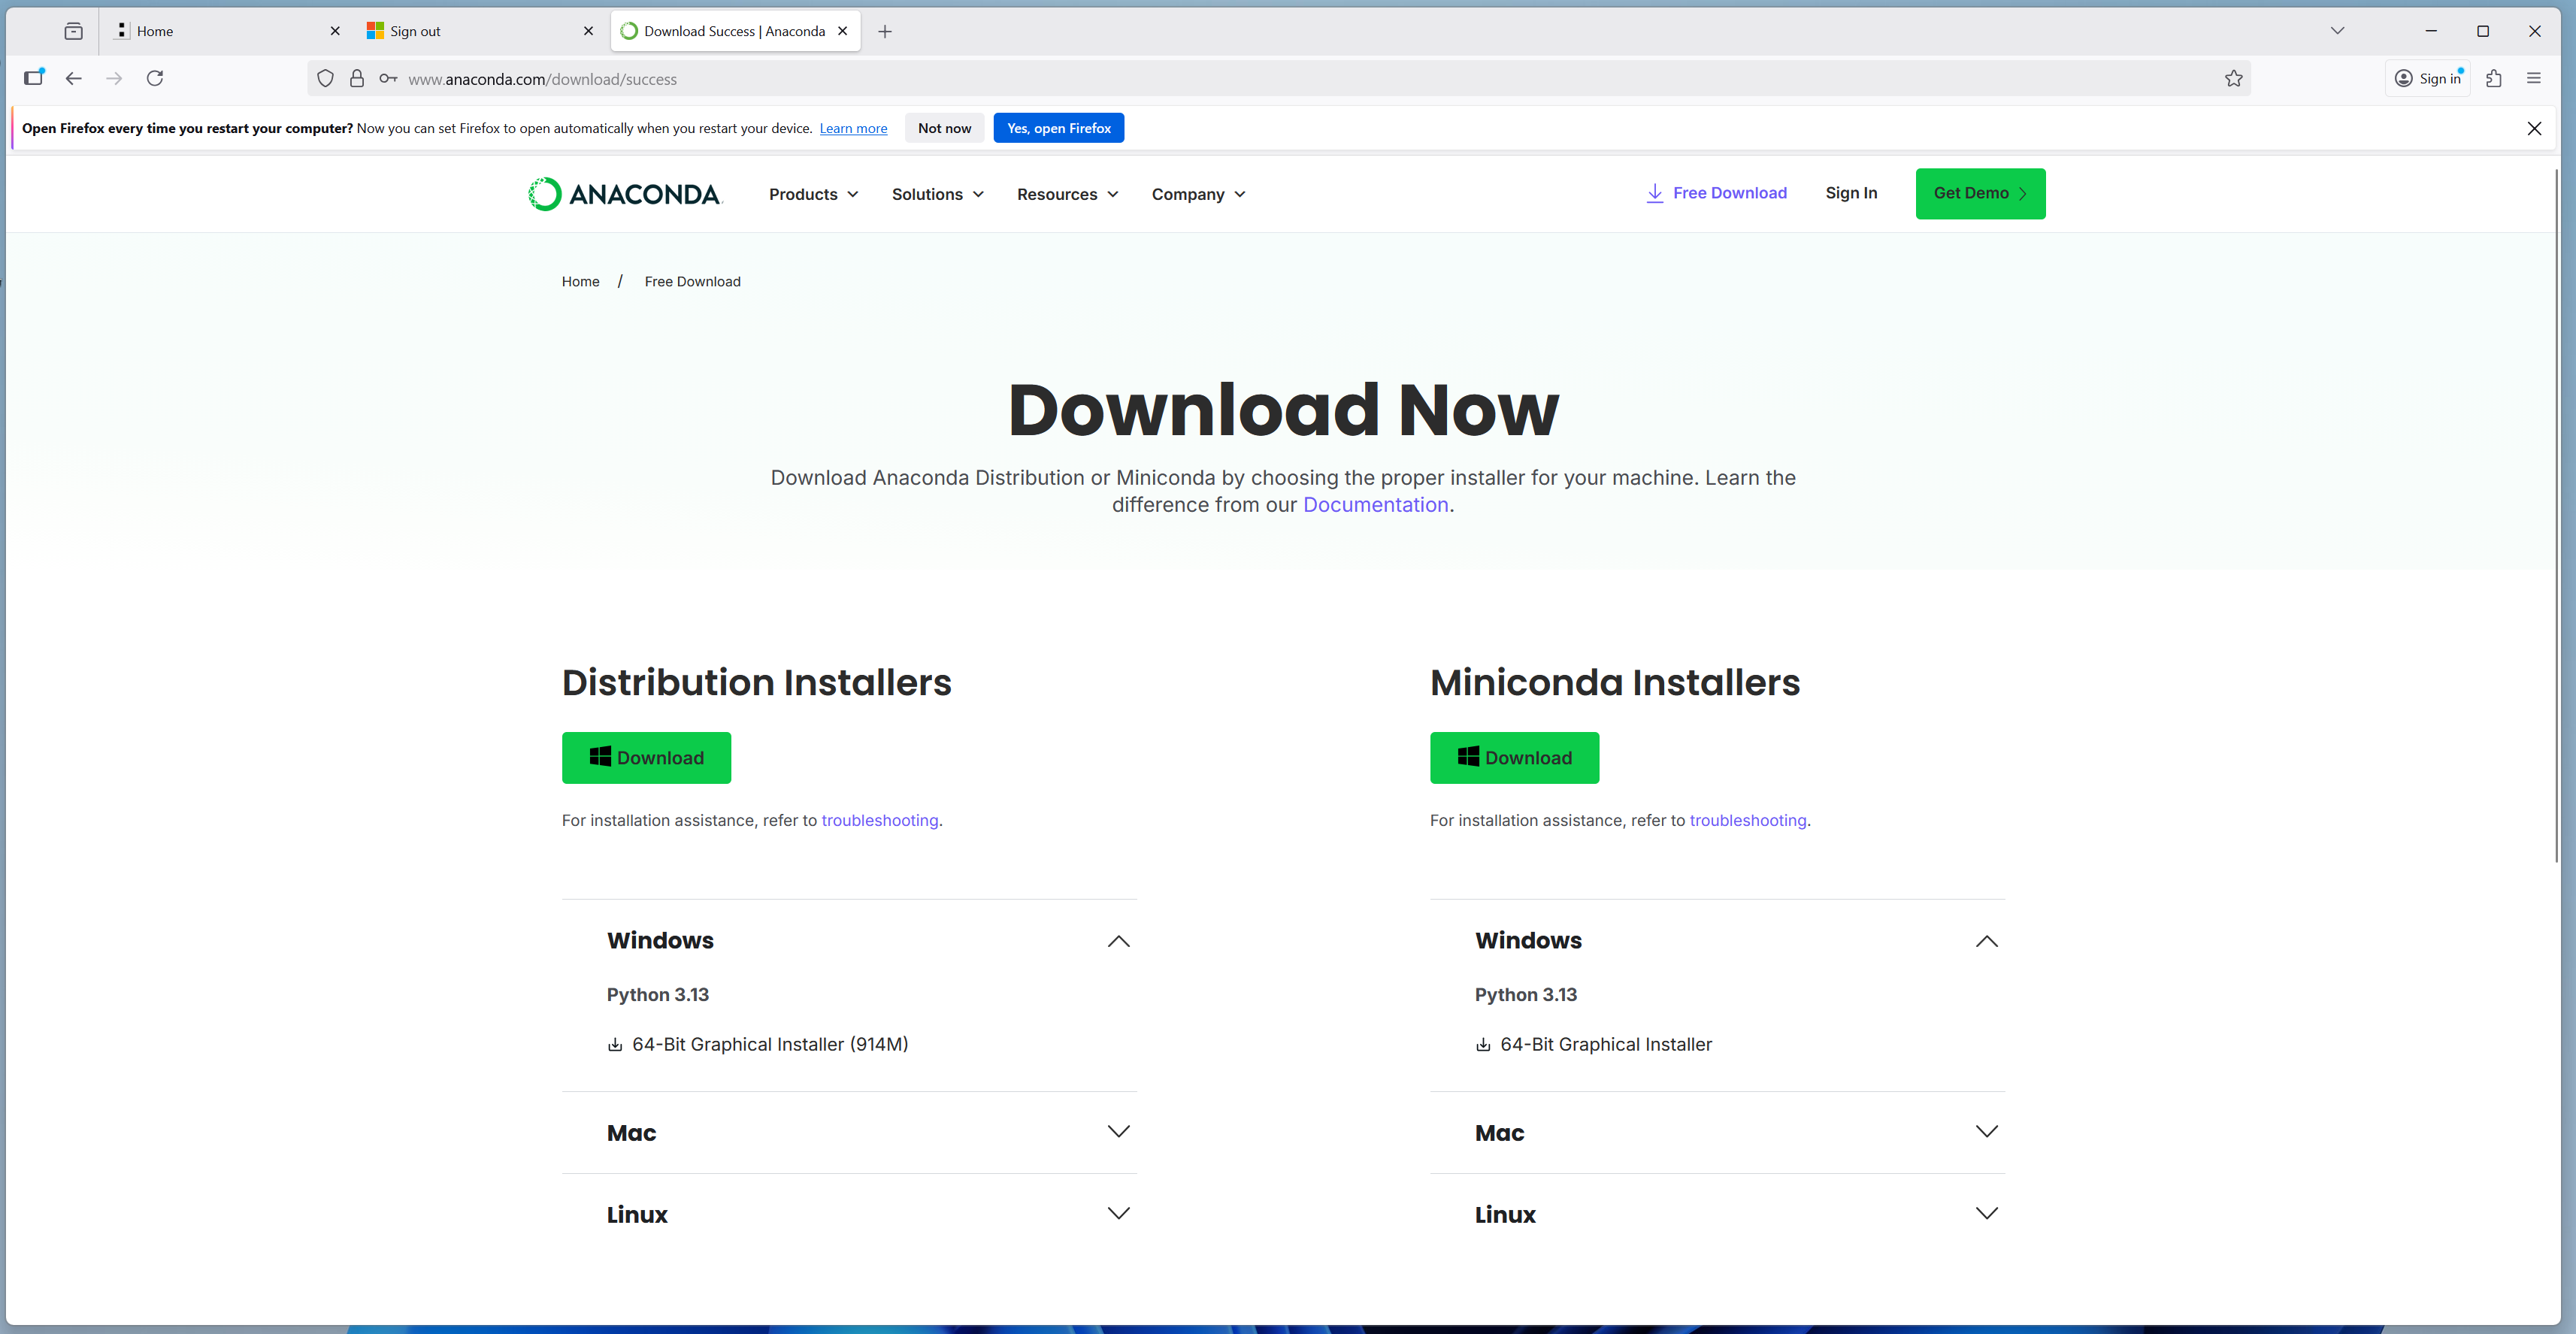
Task: Expand the Distribution Installers Mac section
Action: point(1118,1132)
